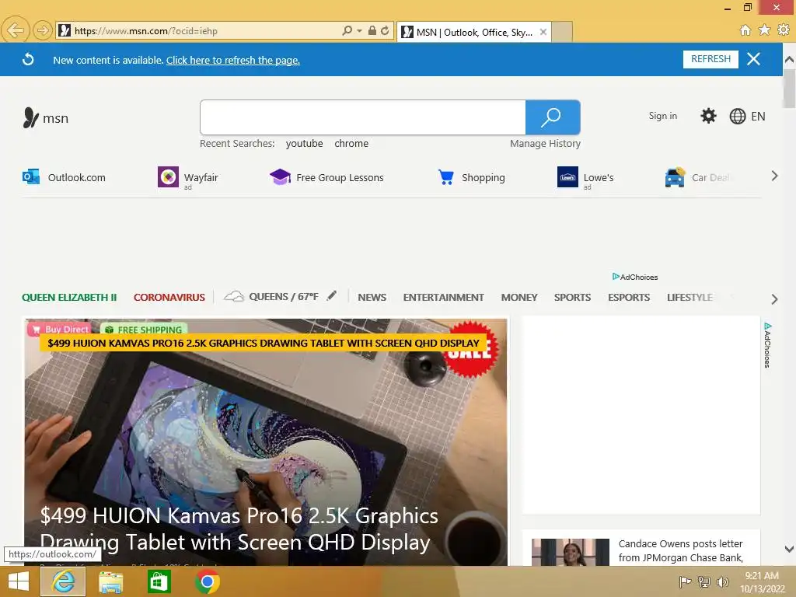Open CORONAVIRUS topic
796x597 pixels.
[169, 298]
